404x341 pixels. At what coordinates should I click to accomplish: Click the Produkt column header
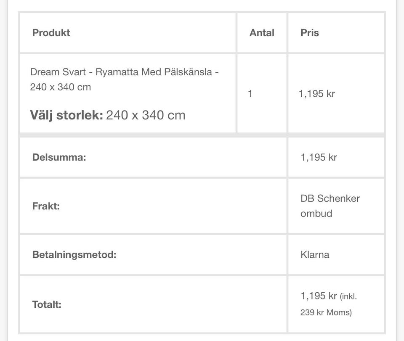(x=51, y=33)
